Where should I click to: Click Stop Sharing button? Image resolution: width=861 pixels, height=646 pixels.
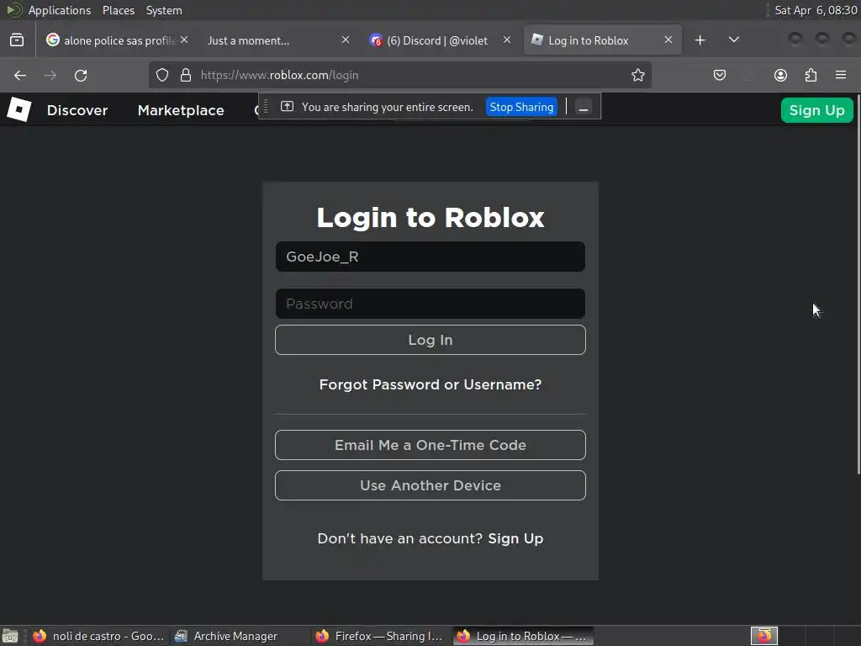[x=521, y=107]
